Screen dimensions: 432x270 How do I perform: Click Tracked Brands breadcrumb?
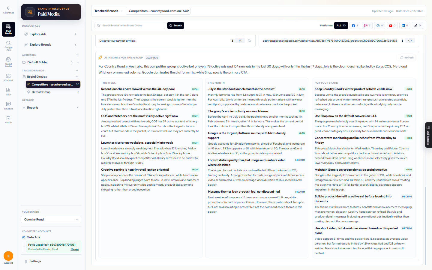pos(106,11)
